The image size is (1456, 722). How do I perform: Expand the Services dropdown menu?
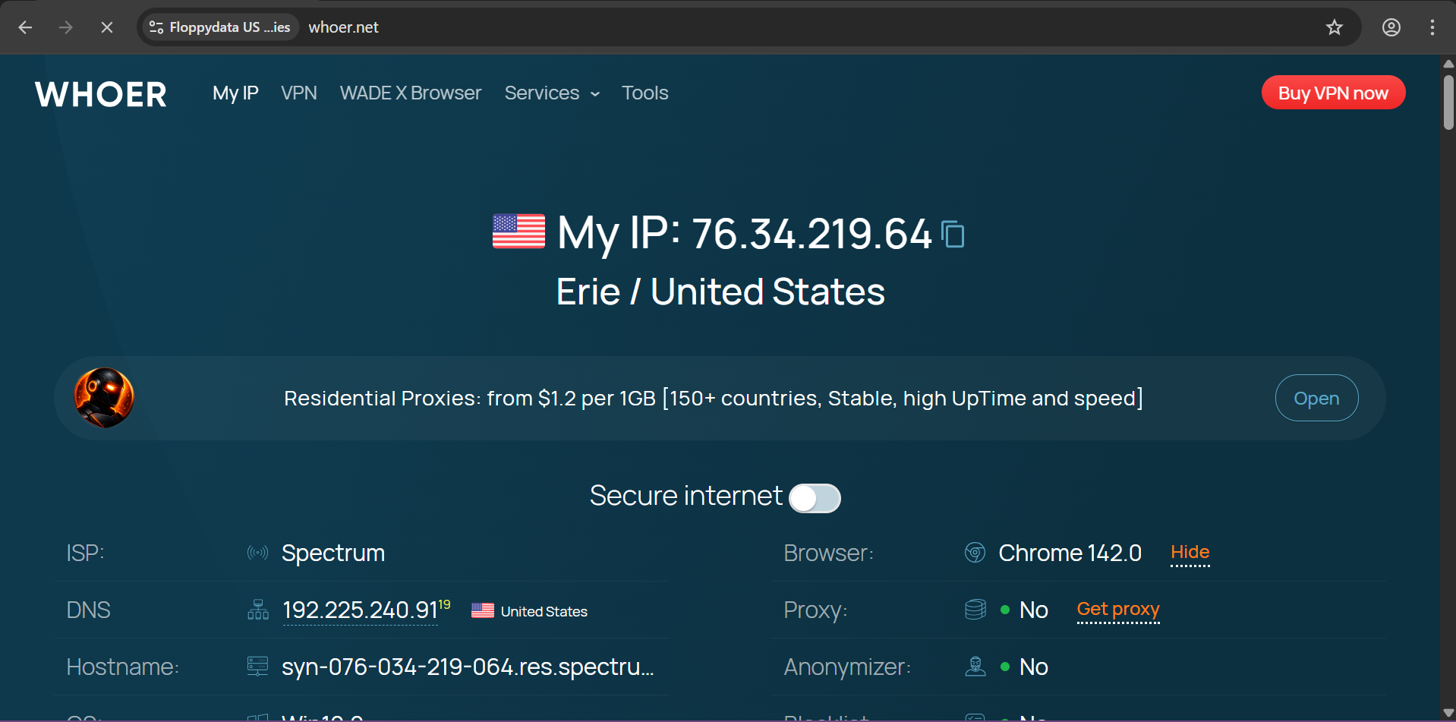(552, 93)
